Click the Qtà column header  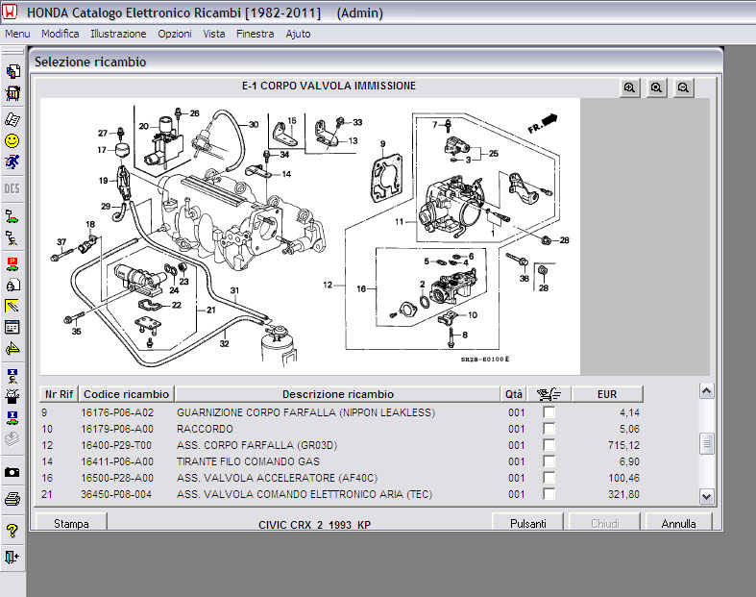(x=514, y=394)
